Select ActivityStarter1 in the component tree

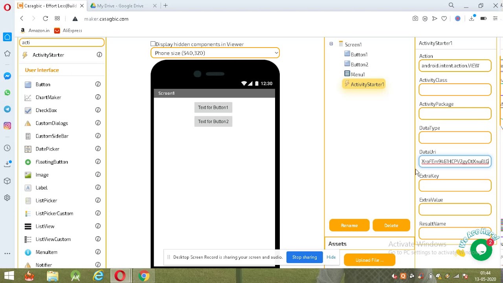(364, 84)
